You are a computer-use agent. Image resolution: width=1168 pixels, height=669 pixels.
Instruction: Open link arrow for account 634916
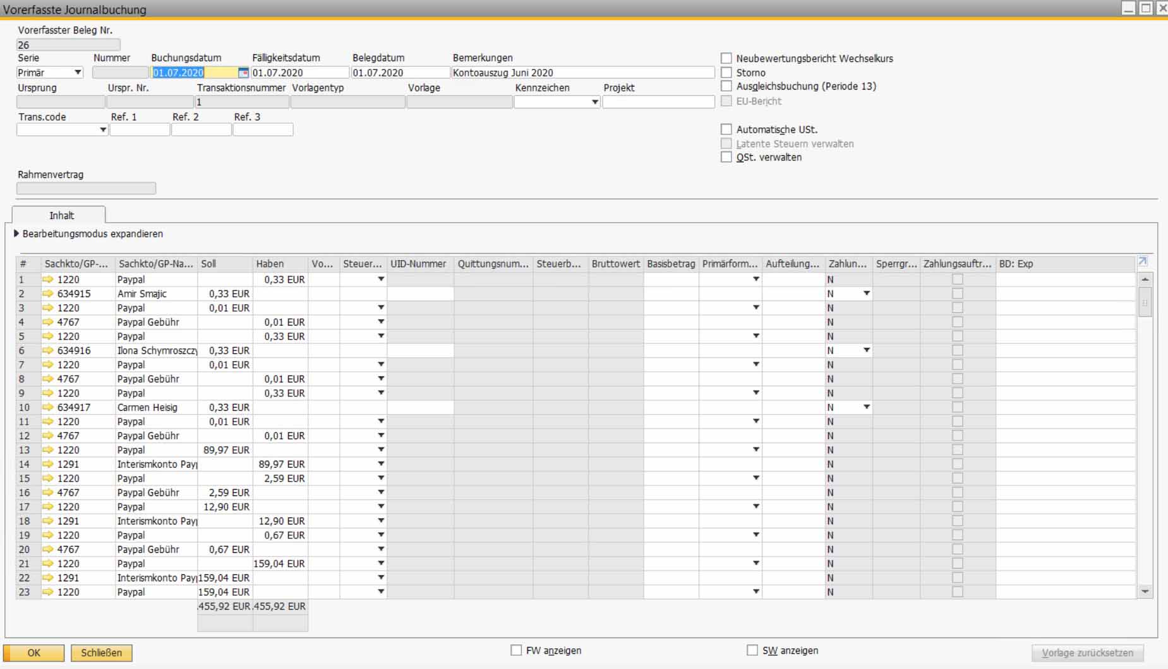coord(48,350)
